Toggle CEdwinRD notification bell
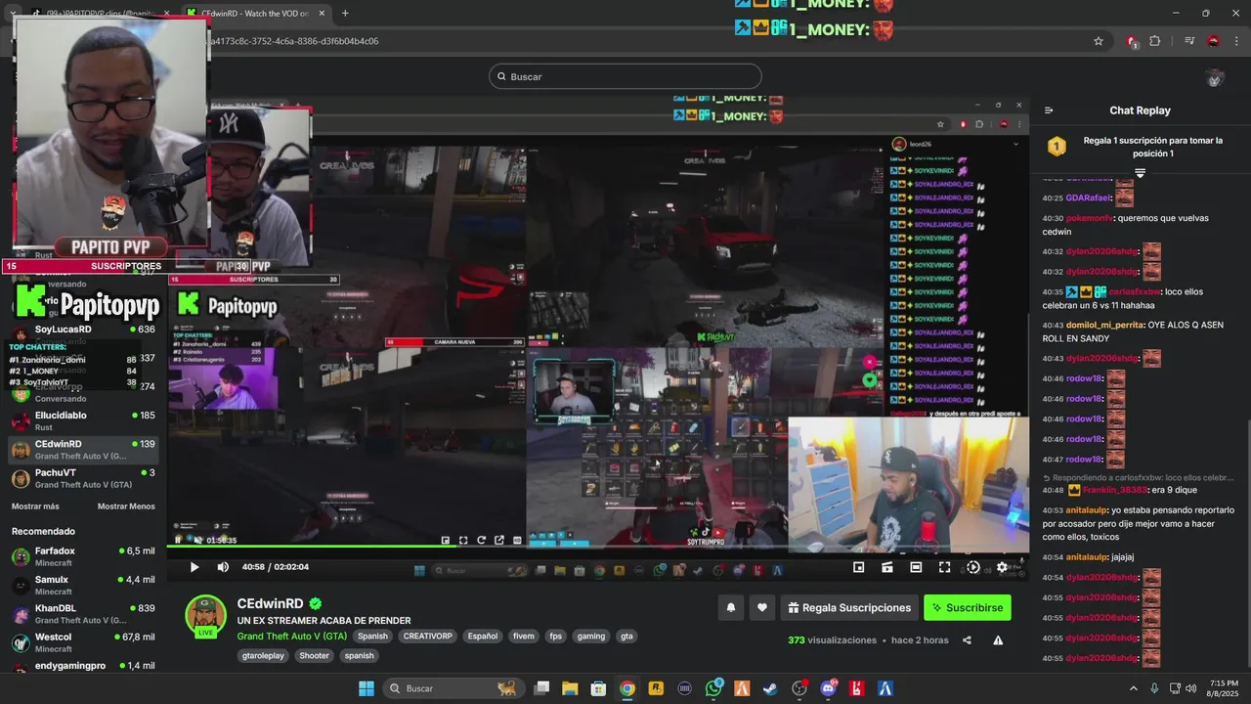 [730, 607]
